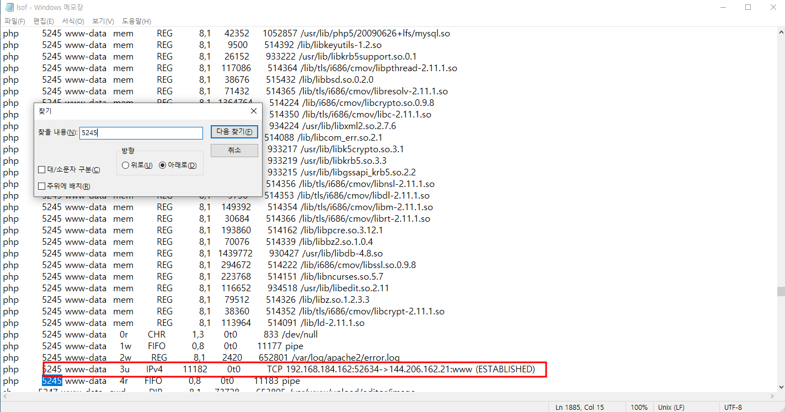The height and width of the screenshot is (412, 785).
Task: Click /lib/libbsd.so.0.2.0 text
Action: [x=335, y=80]
